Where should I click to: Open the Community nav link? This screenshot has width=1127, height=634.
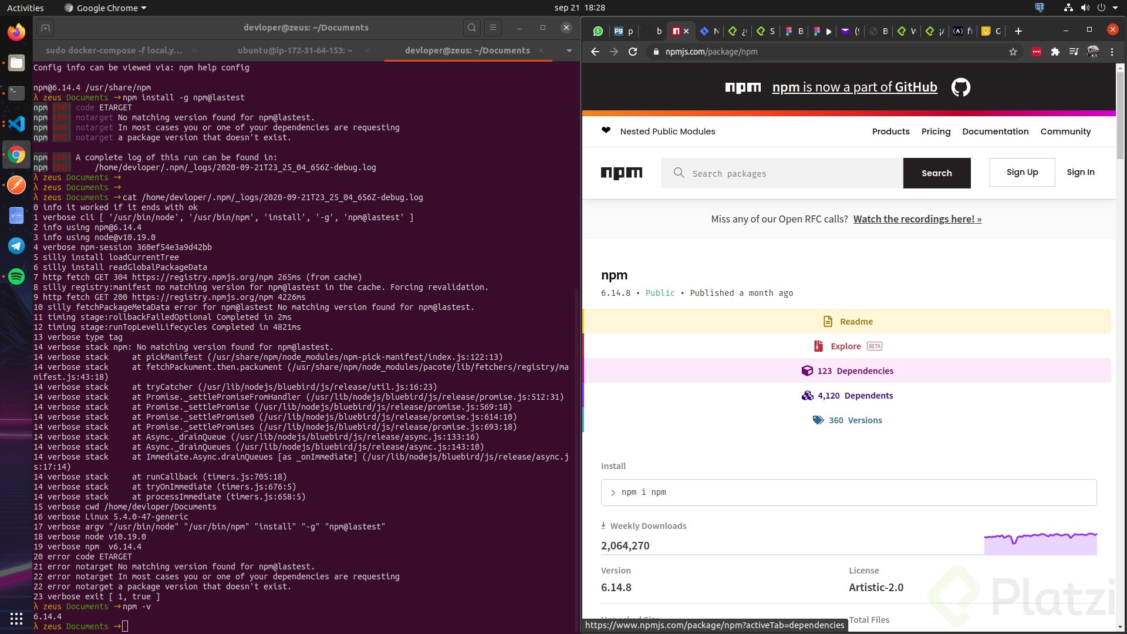1065,131
